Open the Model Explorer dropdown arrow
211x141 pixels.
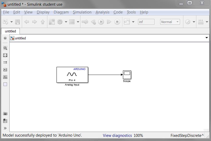point(78,22)
